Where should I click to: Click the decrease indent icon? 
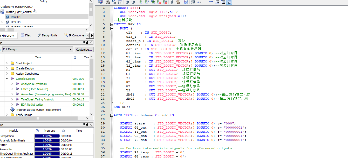133,2
